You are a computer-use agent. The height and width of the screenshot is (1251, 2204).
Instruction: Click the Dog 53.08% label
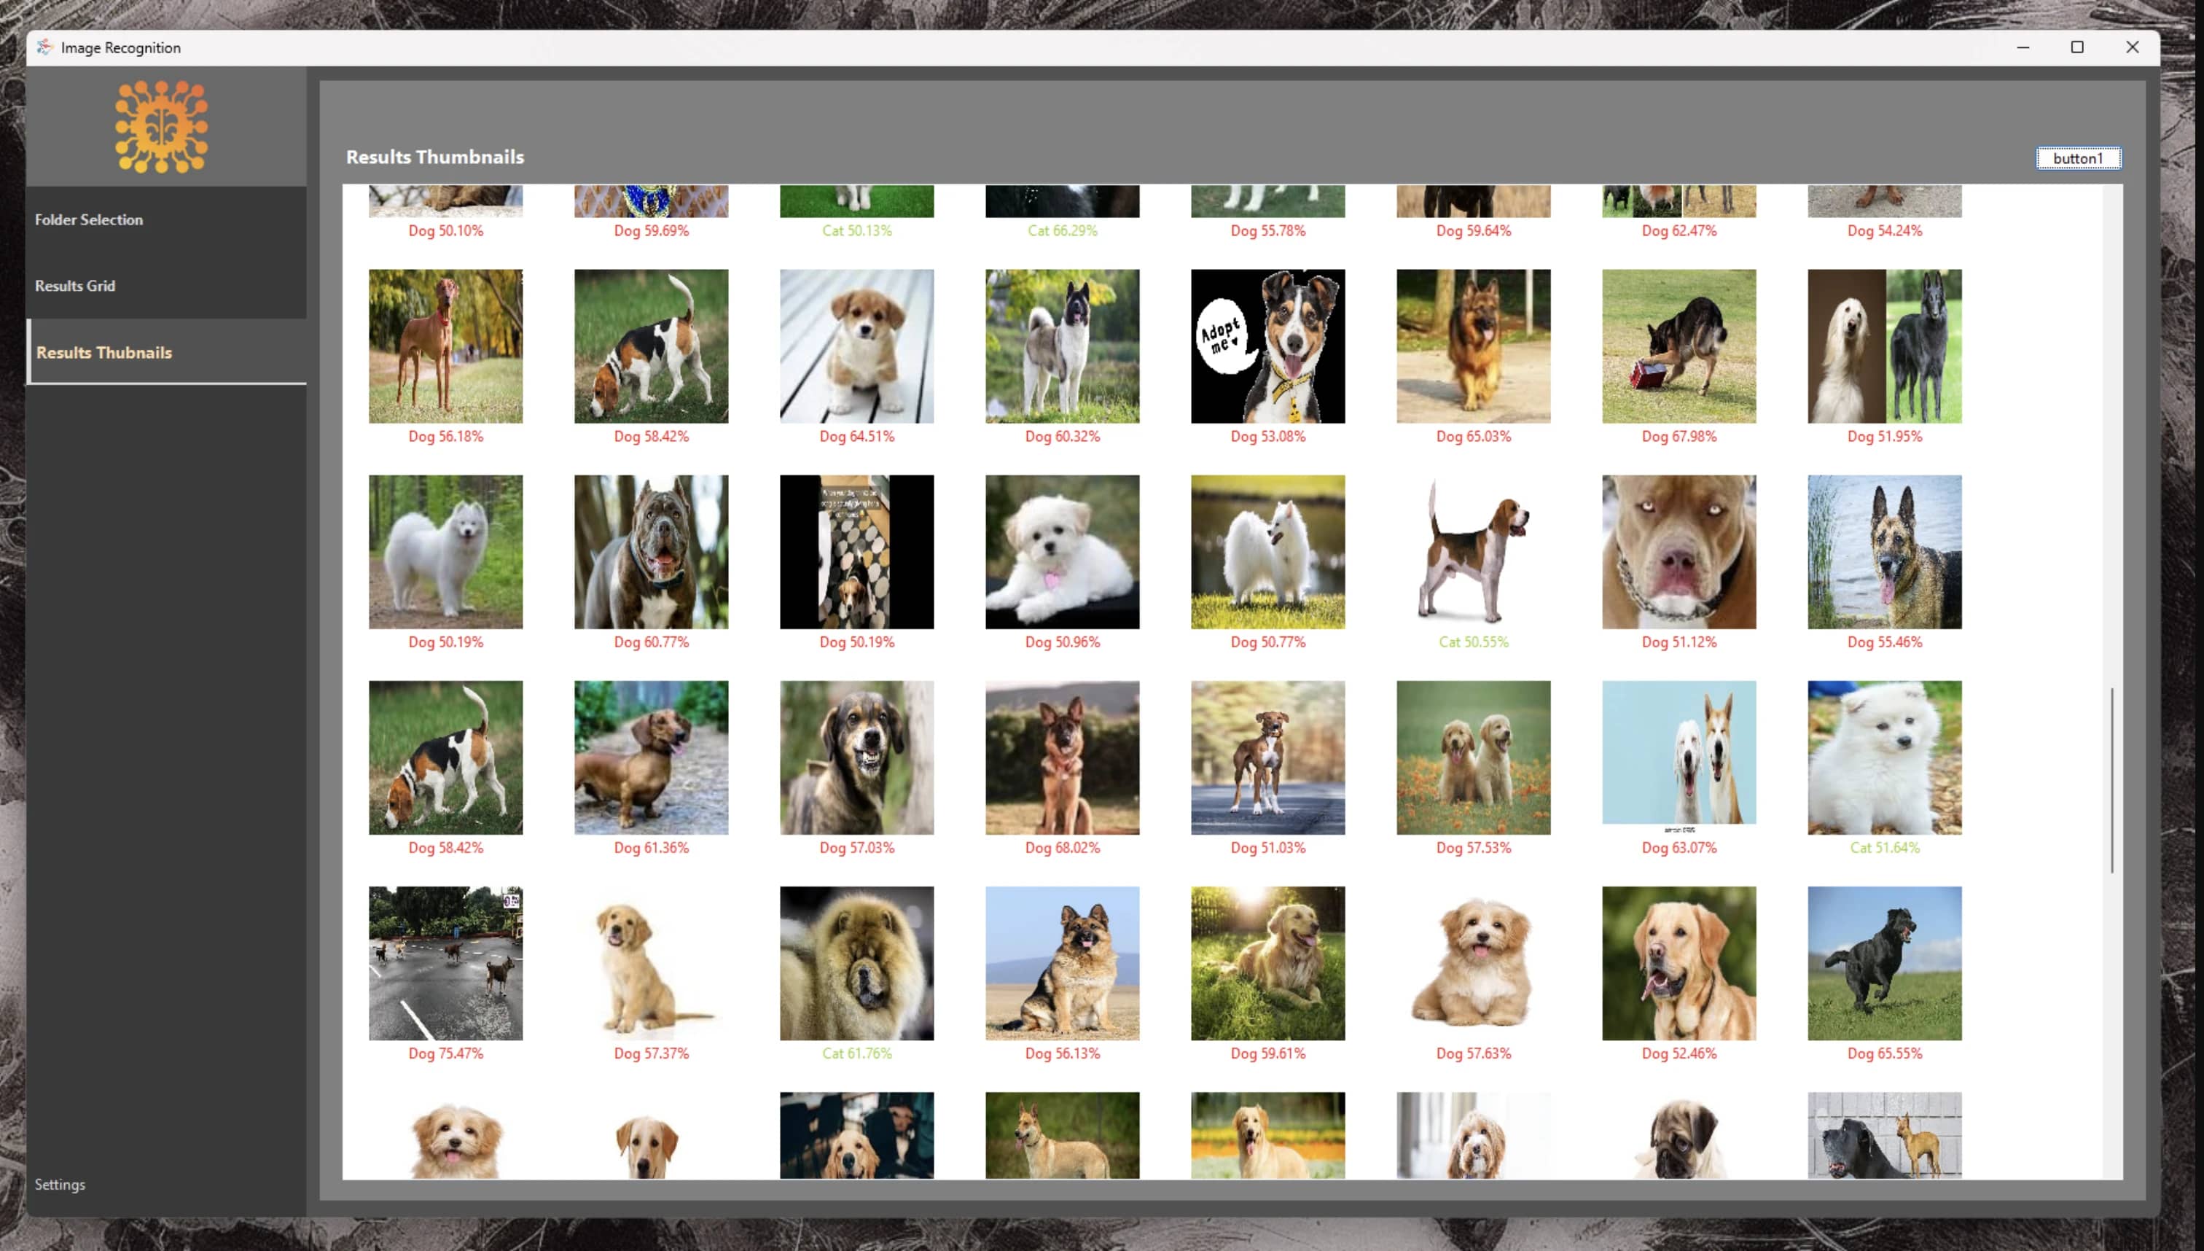[x=1267, y=437]
